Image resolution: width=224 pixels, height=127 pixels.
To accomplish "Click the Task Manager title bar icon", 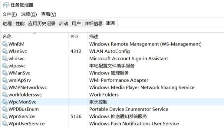I will [6, 5].
